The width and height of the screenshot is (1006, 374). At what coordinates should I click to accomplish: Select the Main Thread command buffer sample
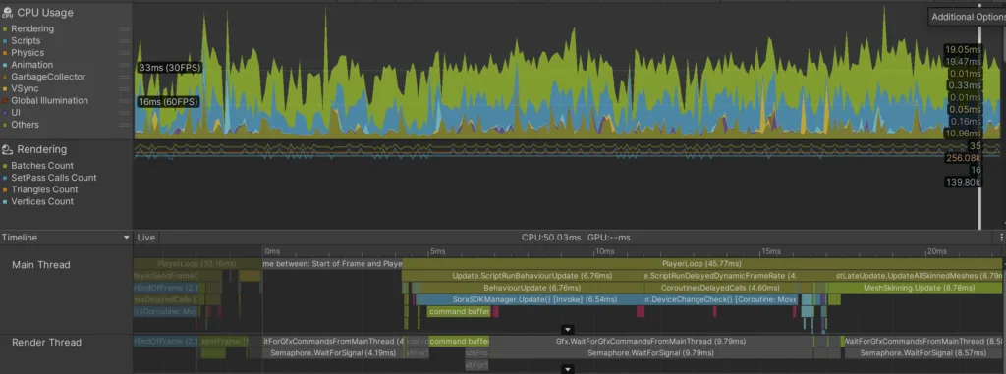459,312
